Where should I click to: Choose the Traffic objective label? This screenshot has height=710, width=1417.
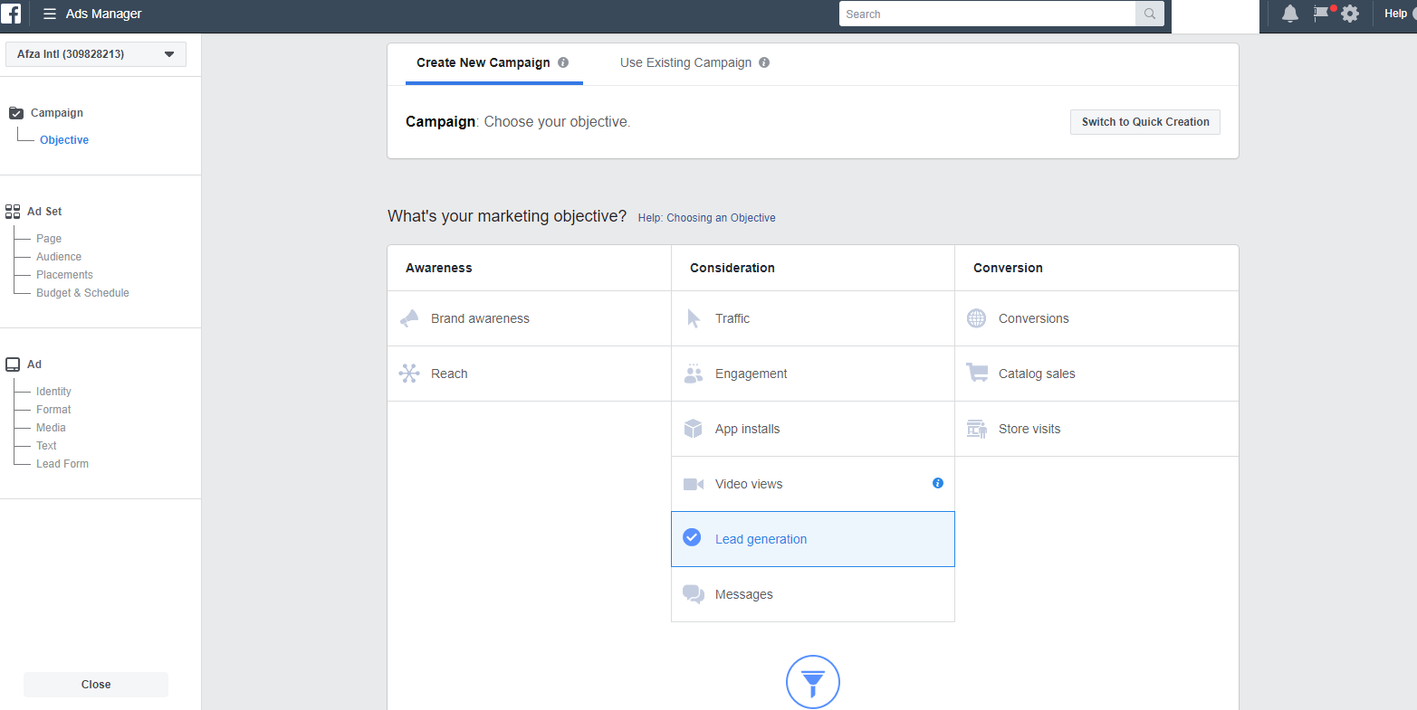(732, 318)
